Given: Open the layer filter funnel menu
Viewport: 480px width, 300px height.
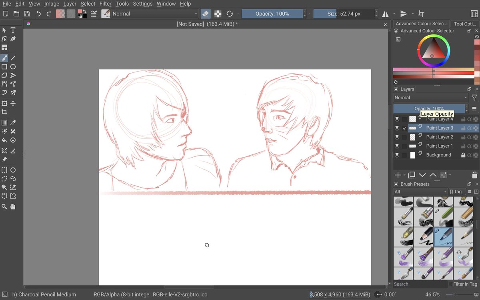Looking at the screenshot, I should [x=474, y=98].
